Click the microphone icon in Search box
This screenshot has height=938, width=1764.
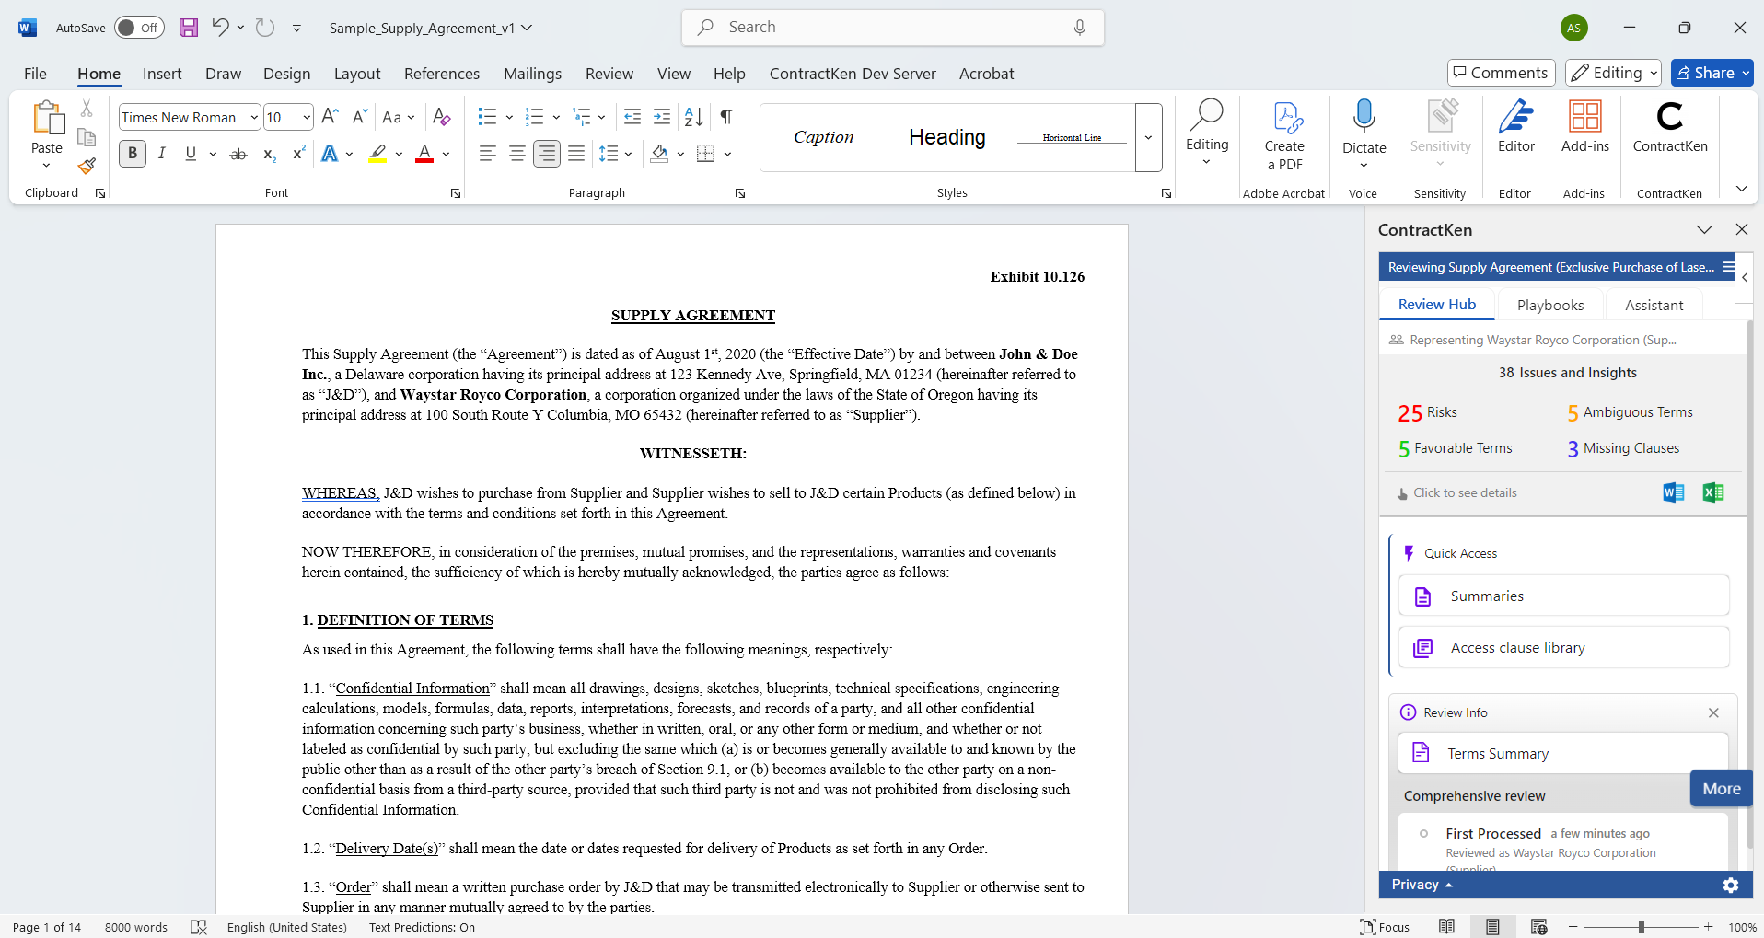coord(1080,28)
